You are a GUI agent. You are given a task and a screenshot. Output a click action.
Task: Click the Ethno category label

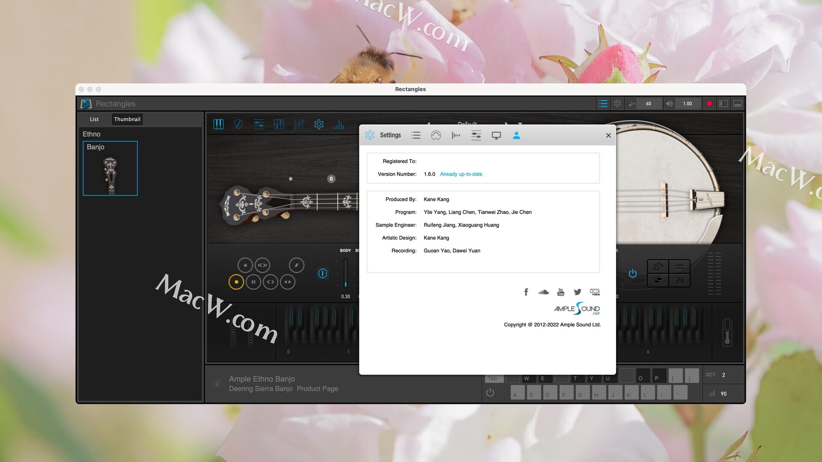click(92, 134)
